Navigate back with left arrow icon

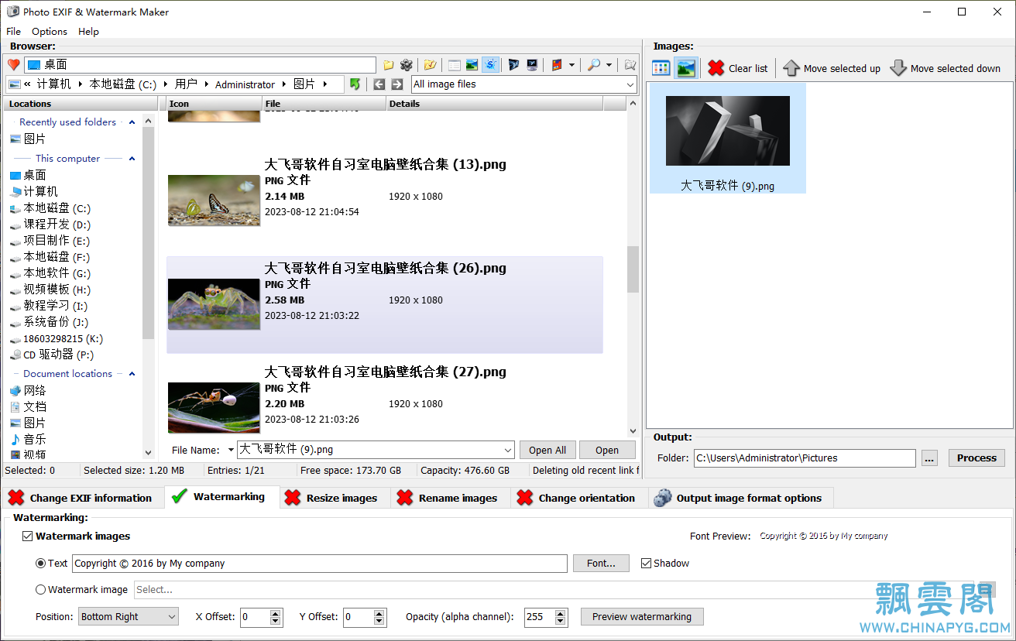point(379,84)
